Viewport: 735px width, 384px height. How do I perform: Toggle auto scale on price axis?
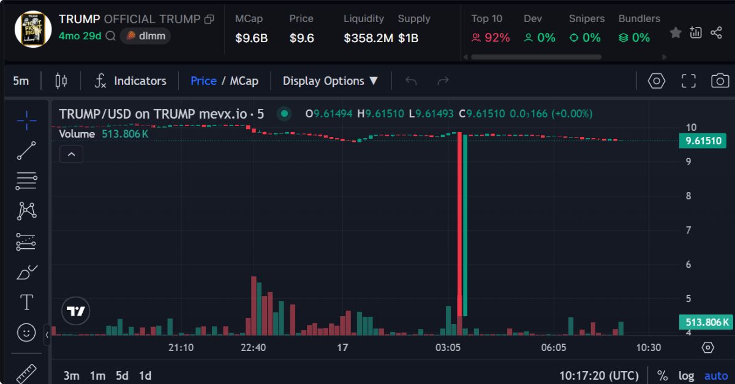pos(716,375)
